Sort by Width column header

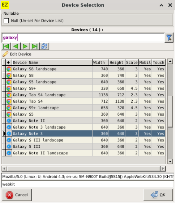[100, 63]
